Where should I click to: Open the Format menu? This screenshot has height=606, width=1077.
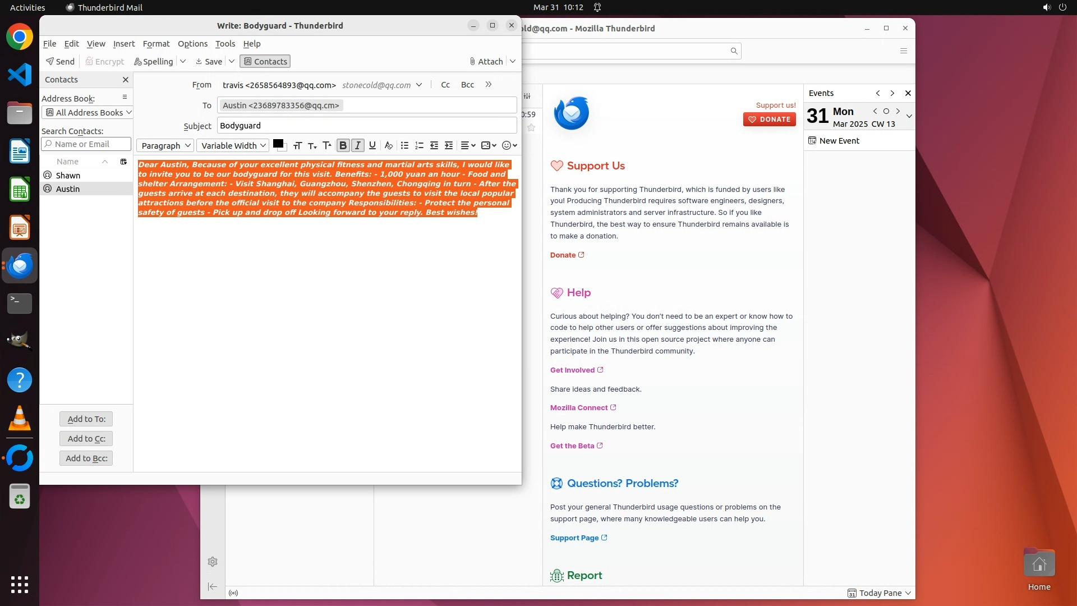click(x=156, y=44)
